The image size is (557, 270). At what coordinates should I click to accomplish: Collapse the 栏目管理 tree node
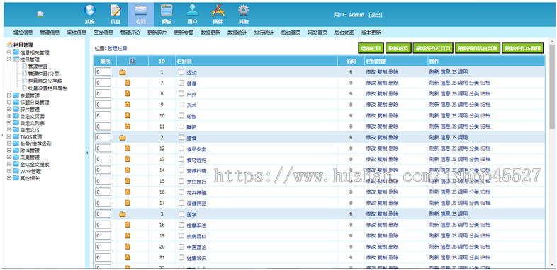9,59
